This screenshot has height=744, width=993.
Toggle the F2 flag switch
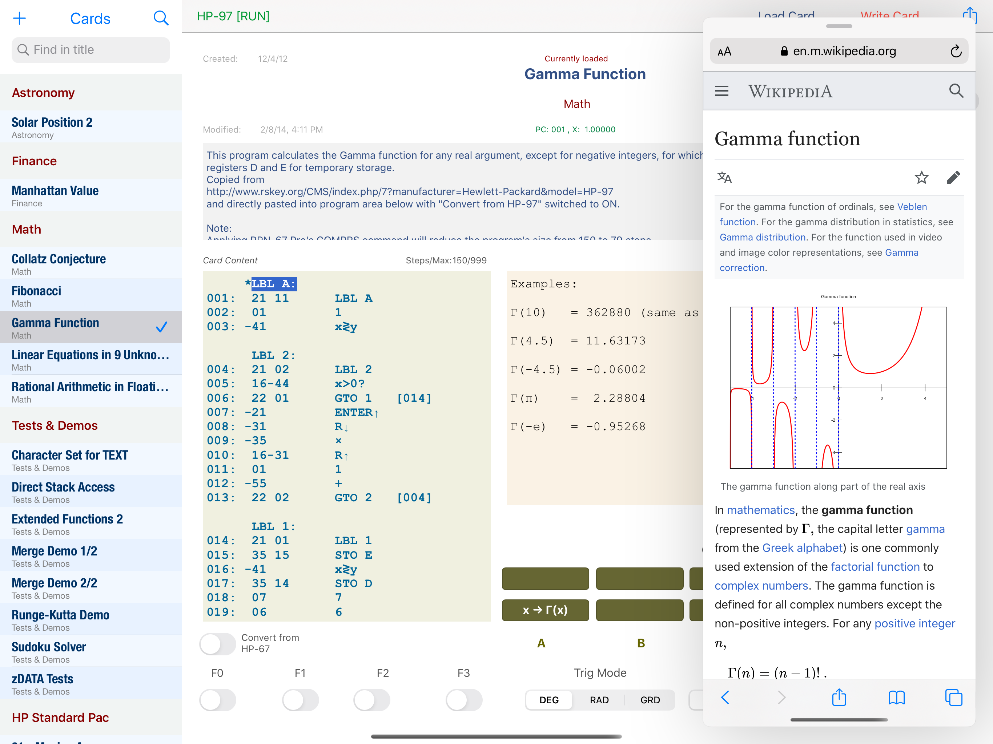click(x=372, y=700)
